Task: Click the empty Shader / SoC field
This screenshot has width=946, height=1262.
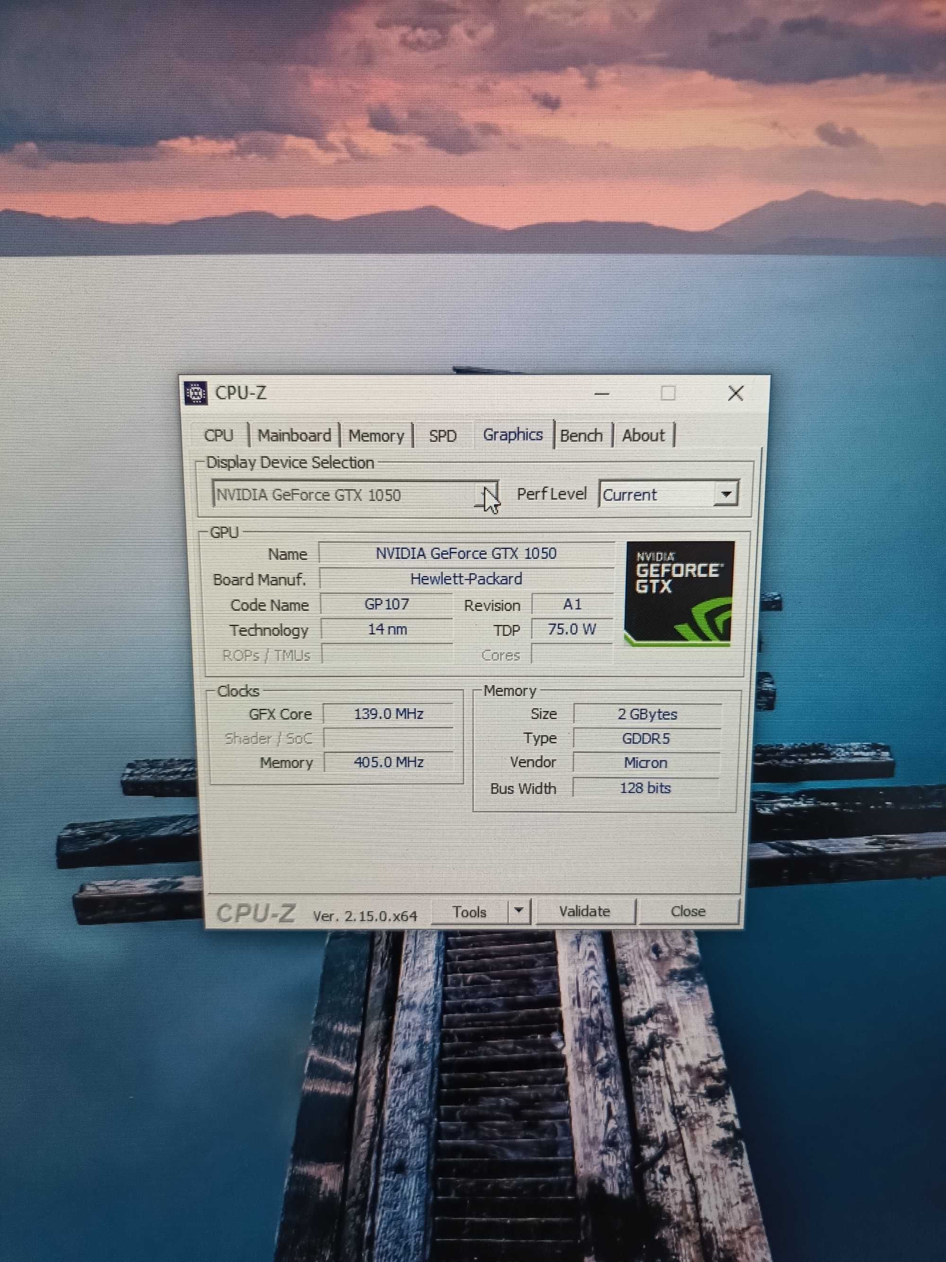Action: coord(388,738)
